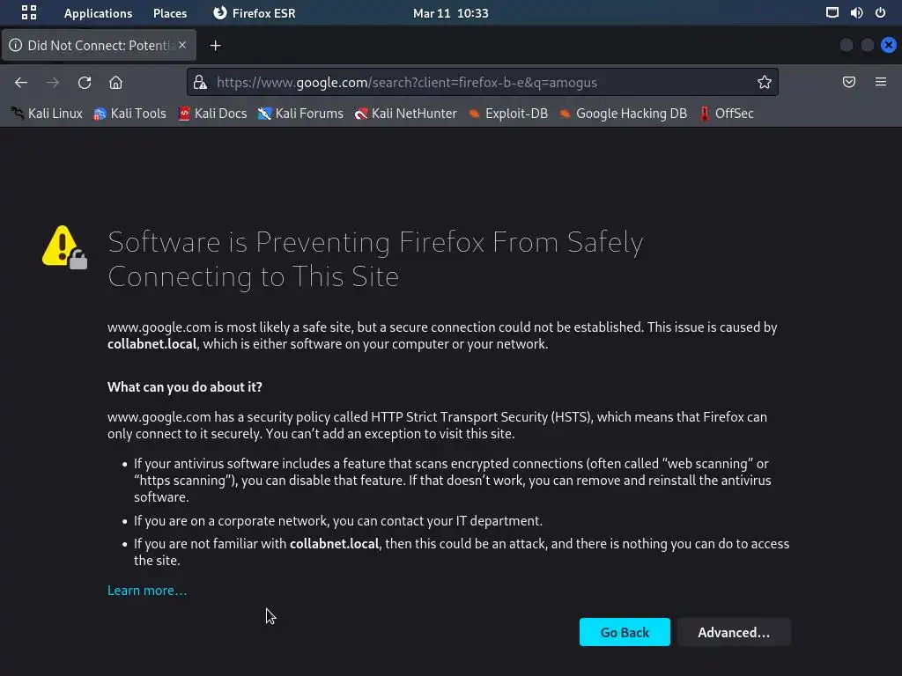The width and height of the screenshot is (902, 676).
Task: Open the Kali Forums bookmark
Action: tap(301, 114)
